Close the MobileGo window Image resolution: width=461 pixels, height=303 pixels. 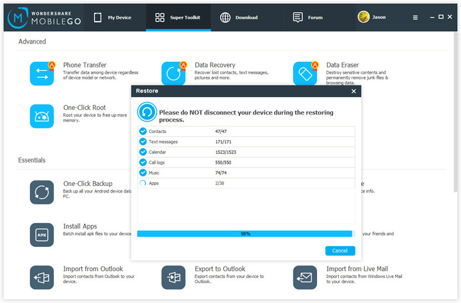449,17
